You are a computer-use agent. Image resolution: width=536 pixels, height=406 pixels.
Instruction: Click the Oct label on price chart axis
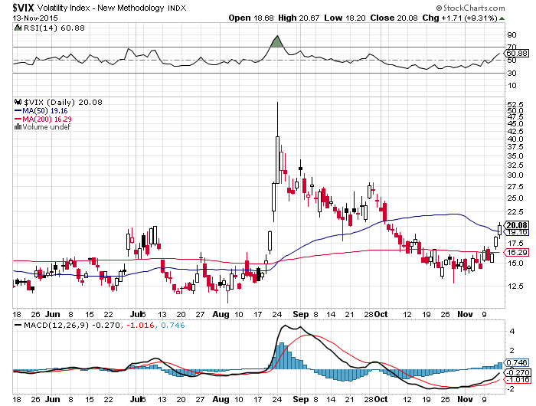[378, 314]
